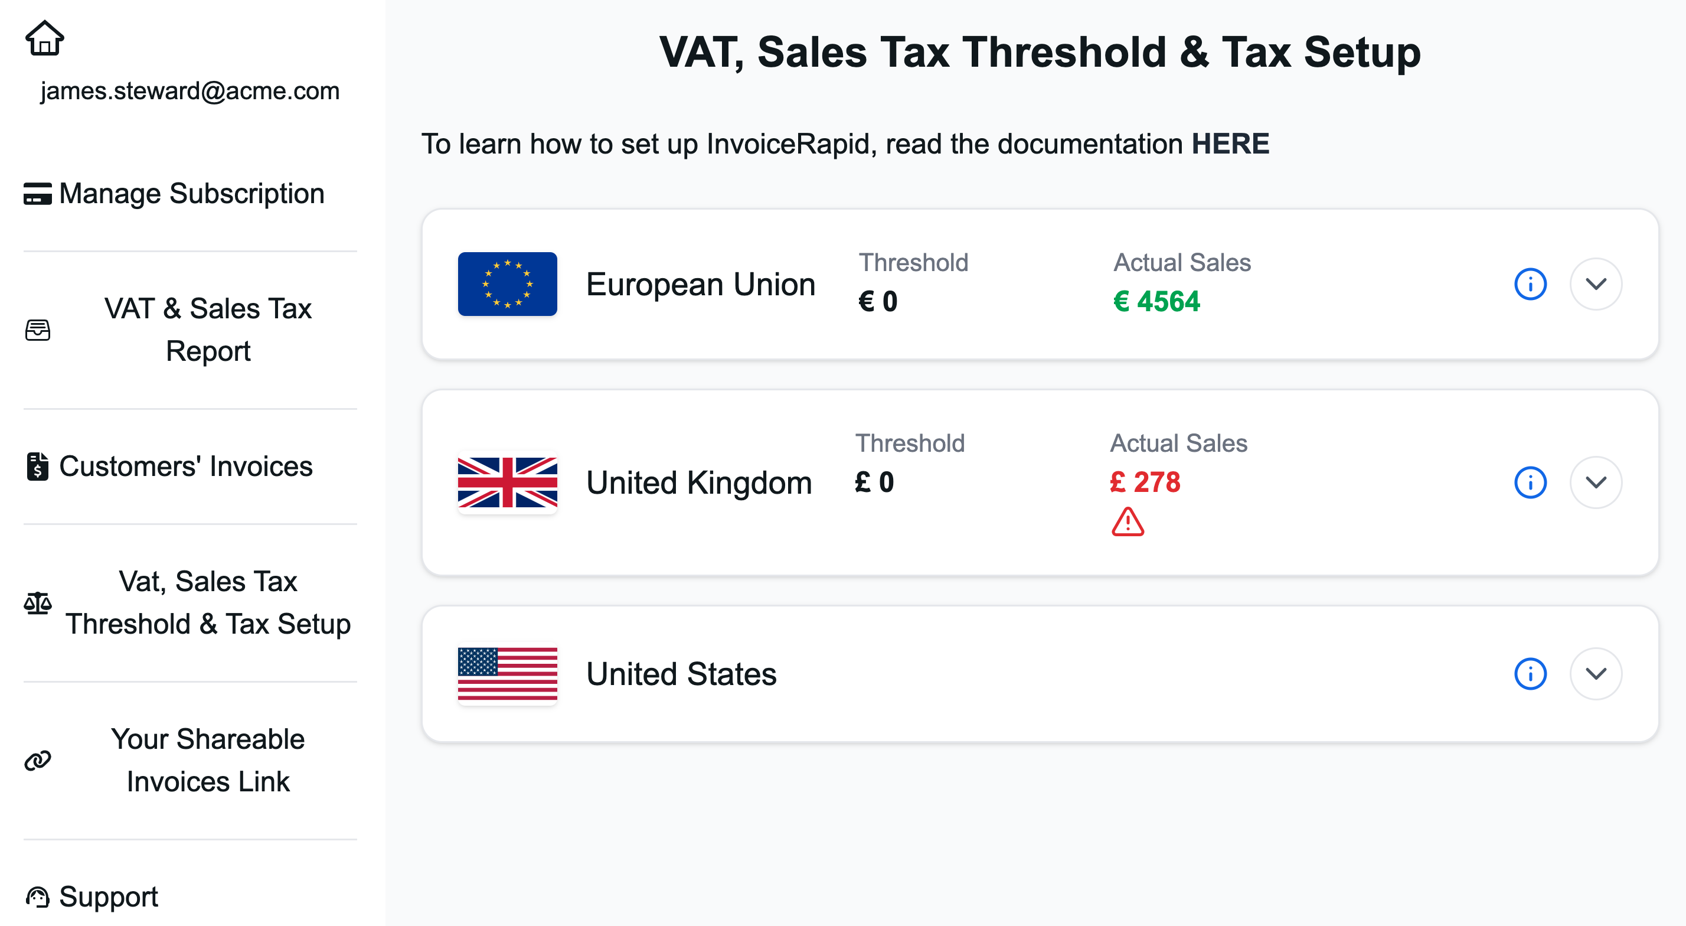Viewport: 1686px width, 926px height.
Task: Click the red warning triangle icon
Action: [1127, 523]
